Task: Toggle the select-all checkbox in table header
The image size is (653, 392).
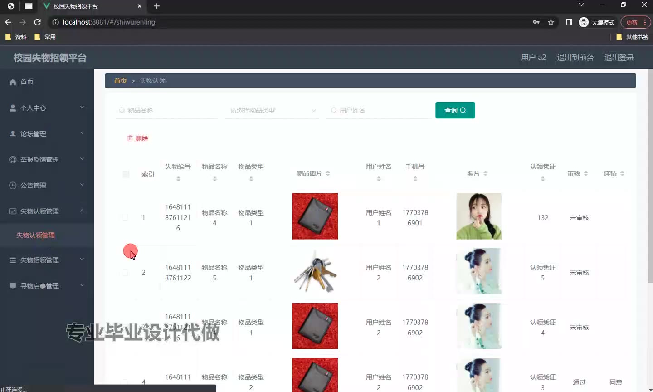Action: (x=126, y=174)
